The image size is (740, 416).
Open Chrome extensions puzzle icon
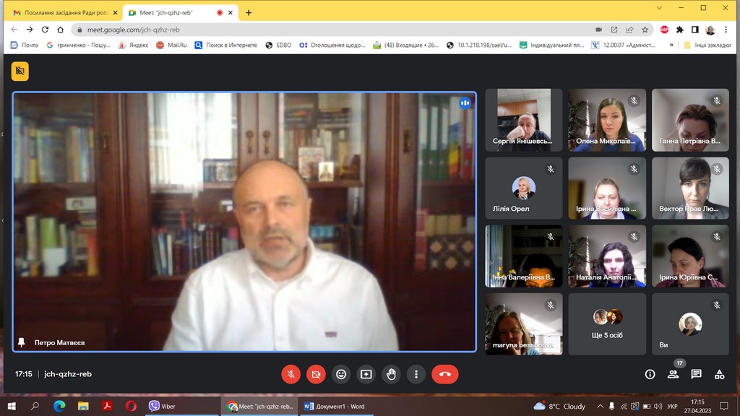679,30
